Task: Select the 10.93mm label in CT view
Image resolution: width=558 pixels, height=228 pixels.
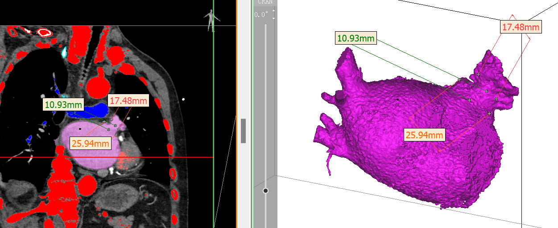Action: tap(64, 105)
